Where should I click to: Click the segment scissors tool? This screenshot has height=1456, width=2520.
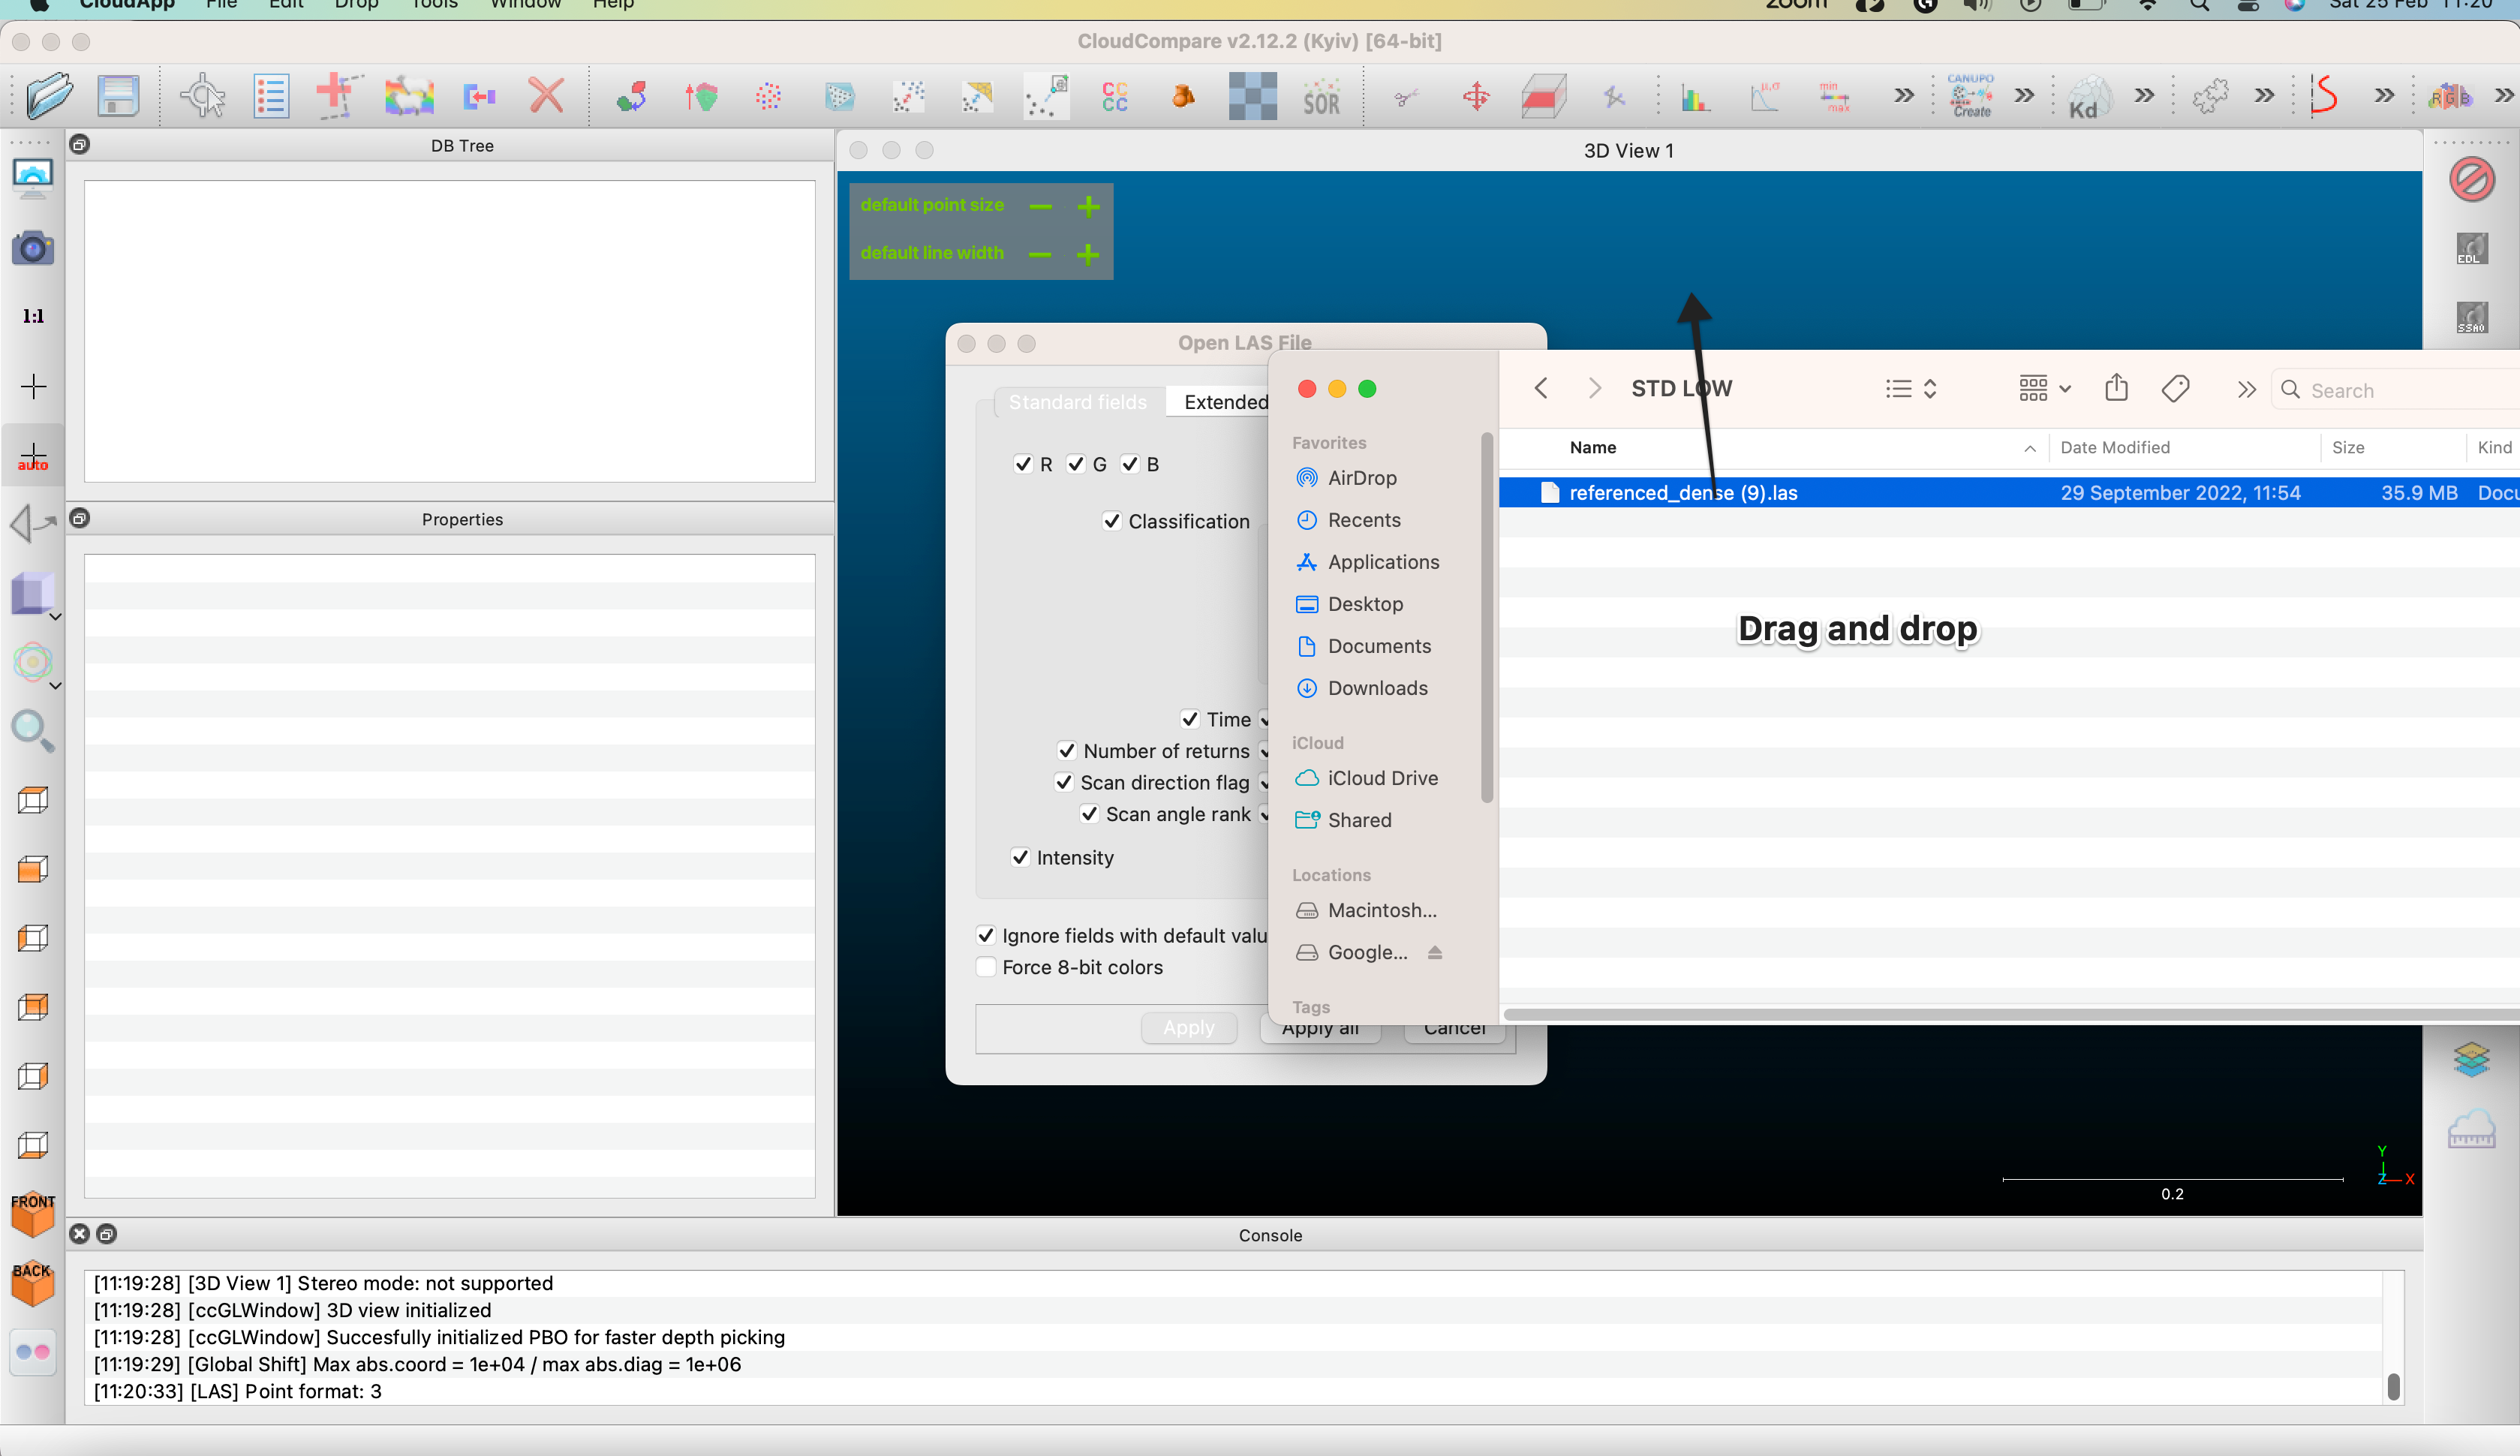[1406, 96]
